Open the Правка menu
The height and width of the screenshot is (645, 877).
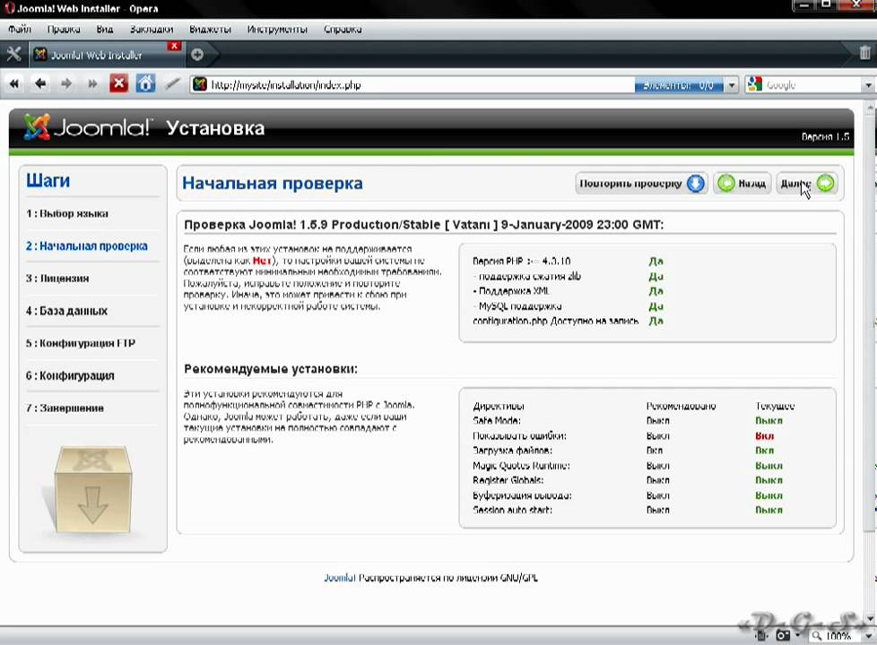[64, 29]
